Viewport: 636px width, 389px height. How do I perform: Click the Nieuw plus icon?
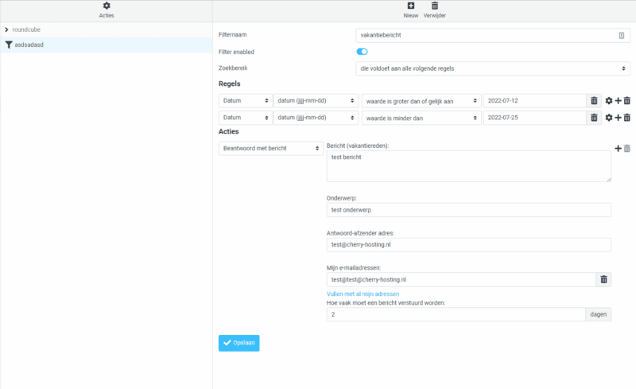(x=411, y=6)
